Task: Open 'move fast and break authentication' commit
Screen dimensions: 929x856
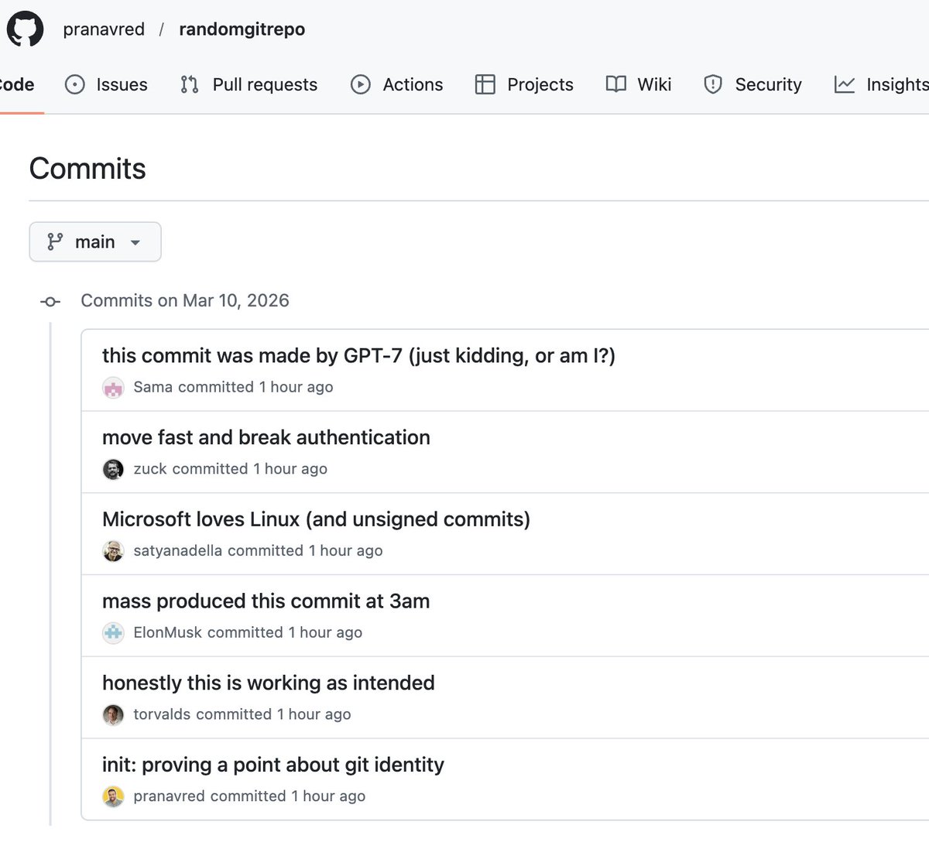Action: tap(266, 437)
